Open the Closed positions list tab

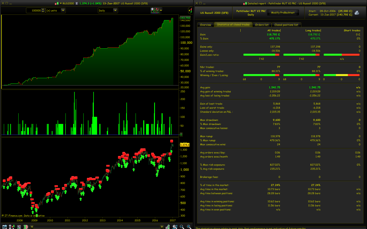click(x=286, y=25)
